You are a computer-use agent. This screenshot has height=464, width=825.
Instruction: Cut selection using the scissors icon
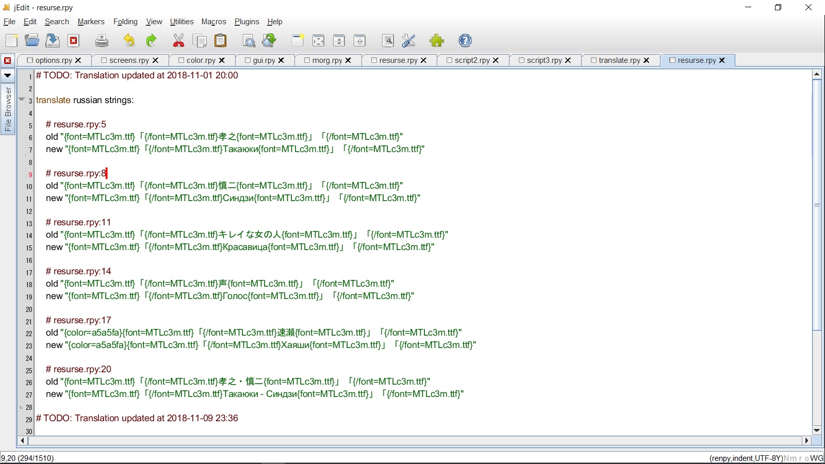(178, 41)
